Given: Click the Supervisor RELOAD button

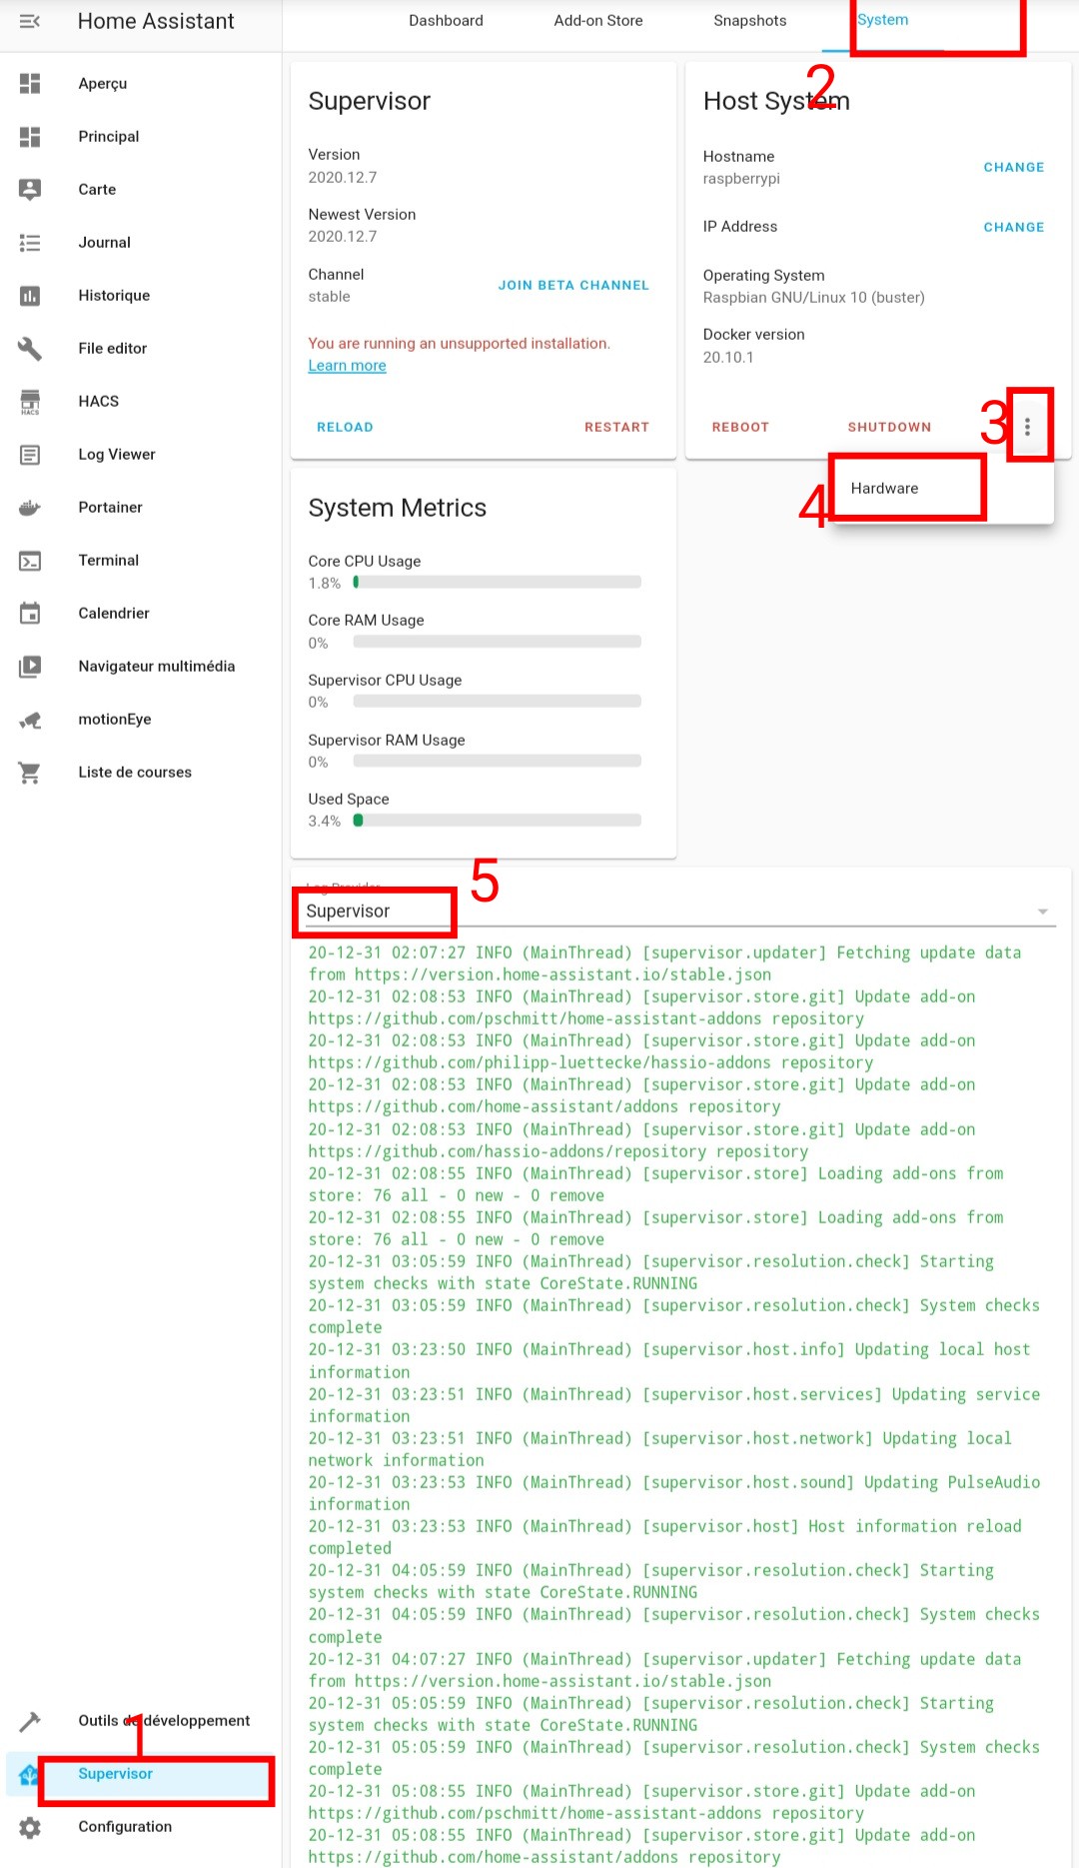Looking at the screenshot, I should (345, 427).
